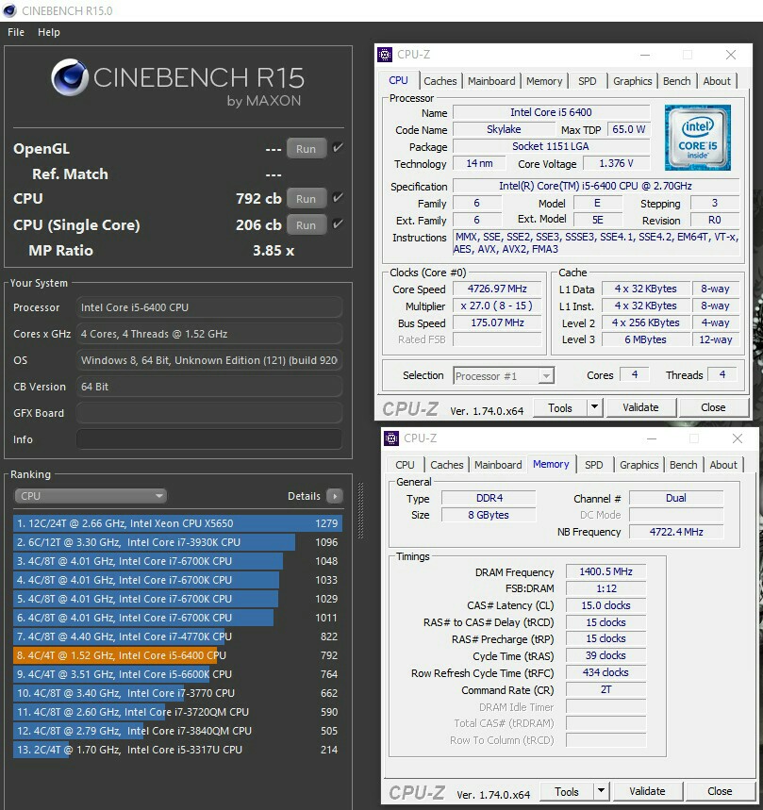Switch to Bench tab in upper CPU-Z

677,81
